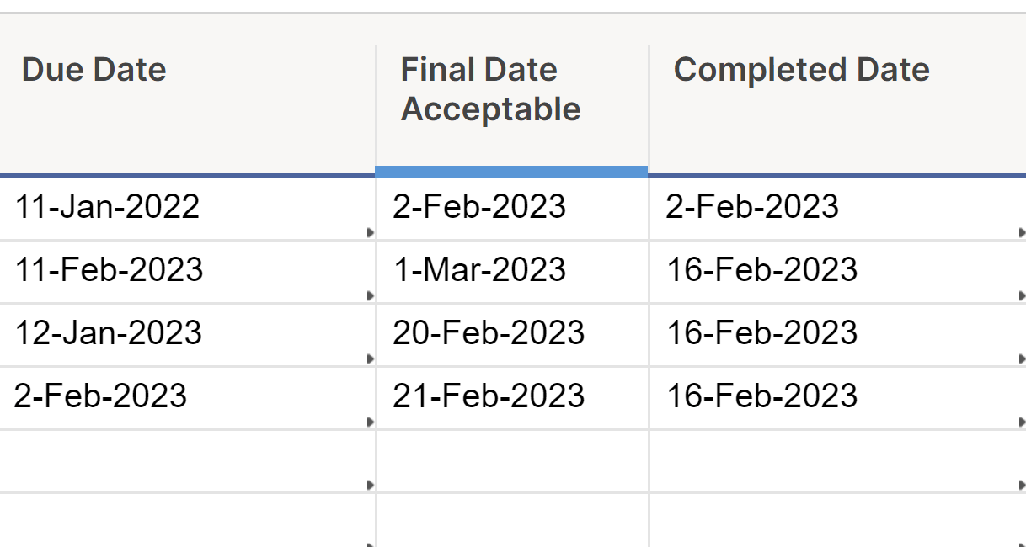The image size is (1026, 547).
Task: Click the 20-Feb-2023 cell
Action: pyautogui.click(x=489, y=333)
